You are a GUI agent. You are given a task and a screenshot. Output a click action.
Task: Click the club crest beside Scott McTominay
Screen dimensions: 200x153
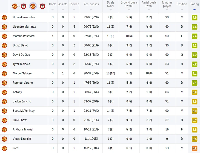pyautogui.click(x=4, y=111)
